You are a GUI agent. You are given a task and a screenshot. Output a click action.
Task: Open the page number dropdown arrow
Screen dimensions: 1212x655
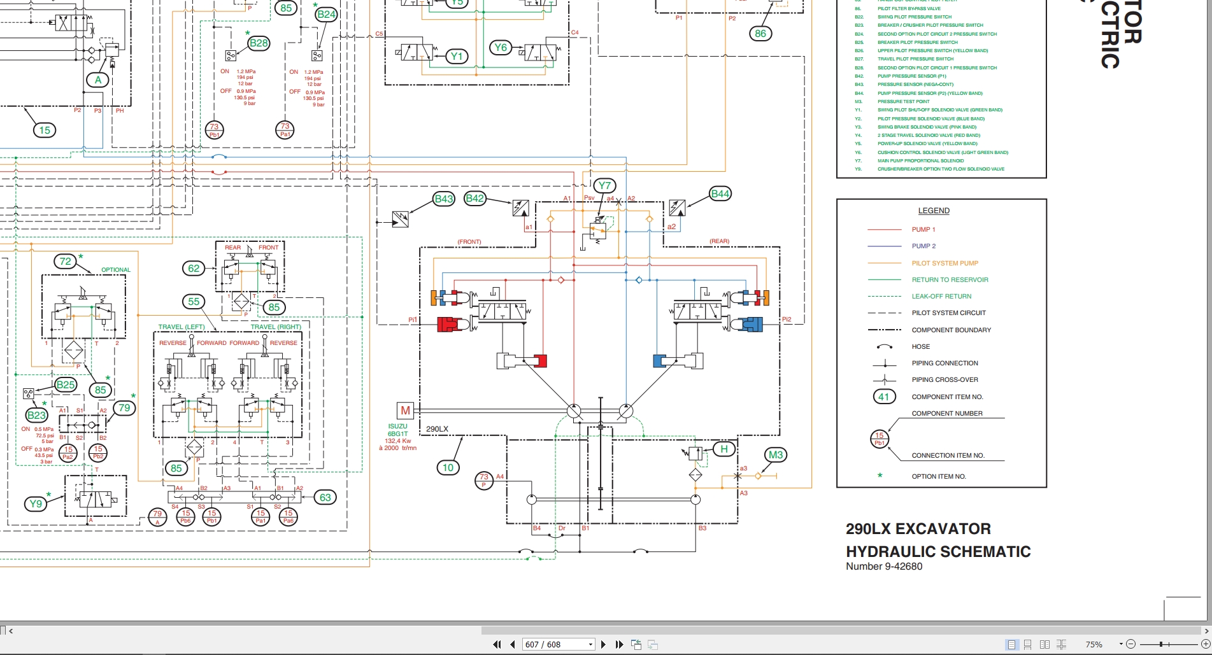click(590, 644)
